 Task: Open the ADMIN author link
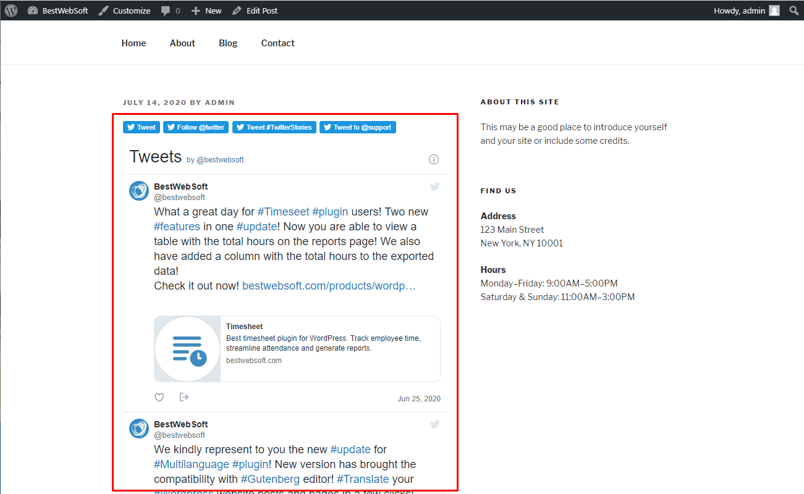pyautogui.click(x=220, y=103)
